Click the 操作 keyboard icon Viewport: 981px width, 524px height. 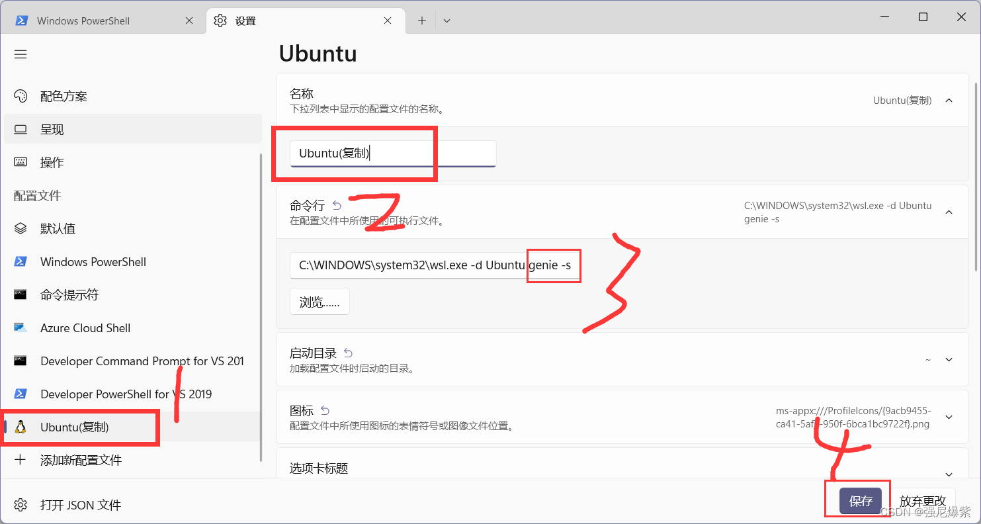pos(21,162)
